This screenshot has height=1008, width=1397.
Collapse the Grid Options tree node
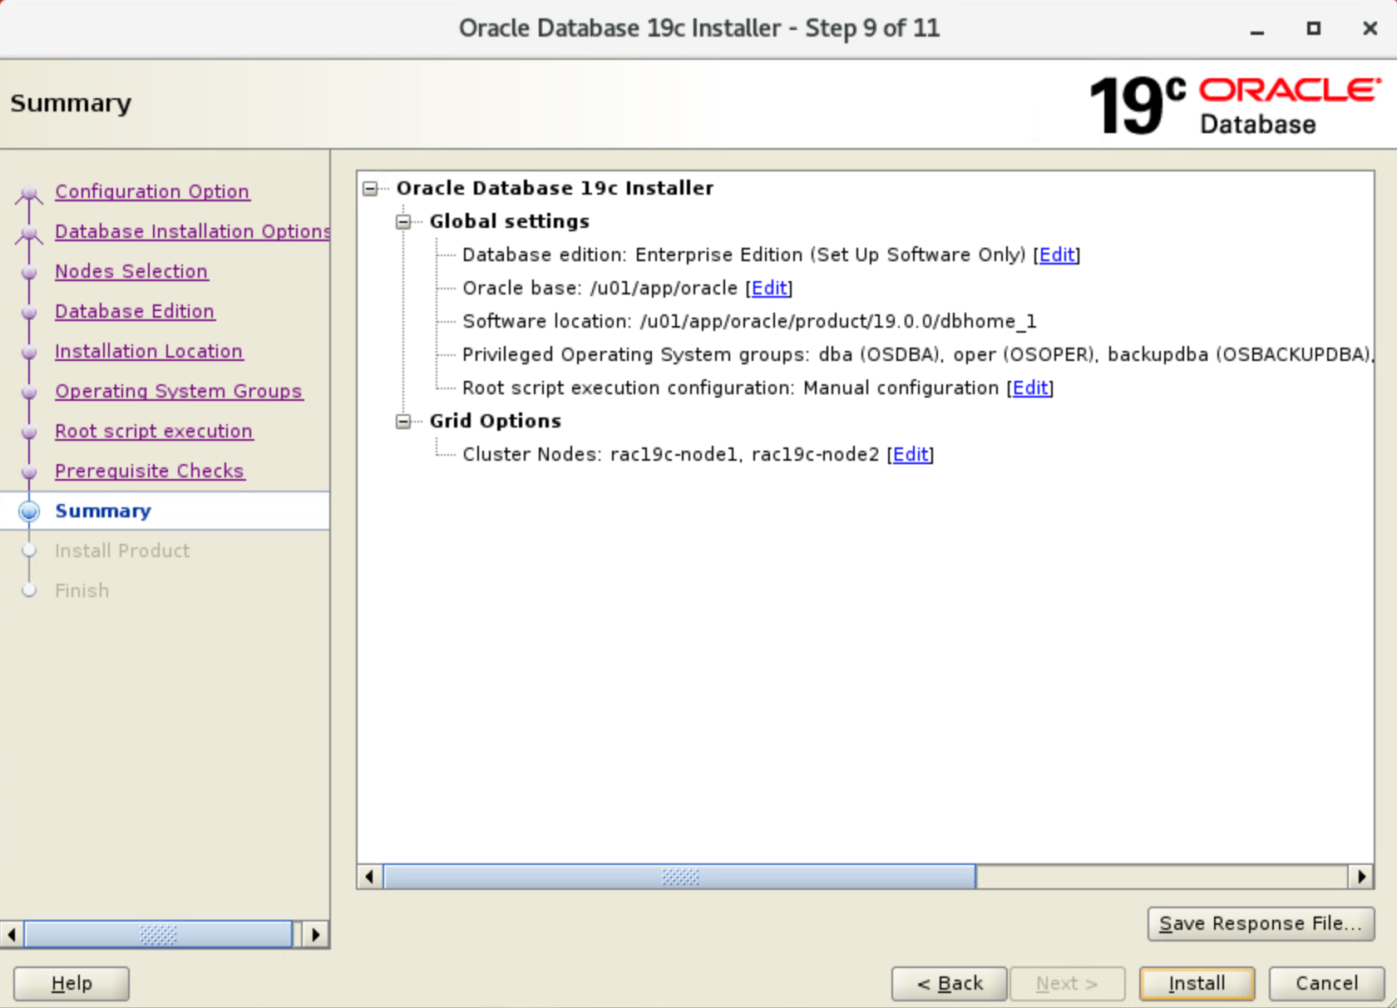point(403,422)
